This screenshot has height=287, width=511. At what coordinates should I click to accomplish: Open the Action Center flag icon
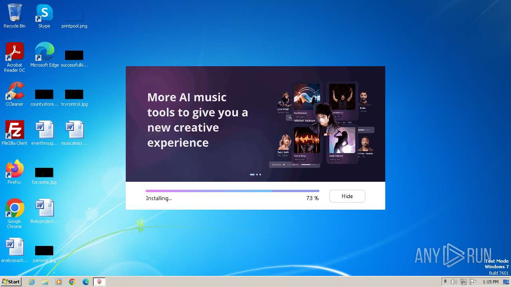click(473, 282)
